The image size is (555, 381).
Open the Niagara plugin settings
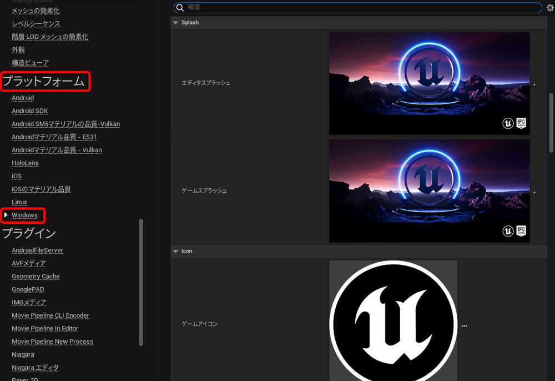(x=23, y=355)
